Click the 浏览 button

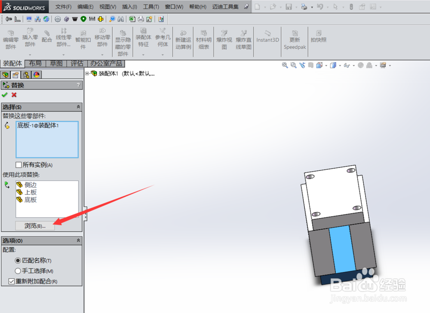coord(34,226)
